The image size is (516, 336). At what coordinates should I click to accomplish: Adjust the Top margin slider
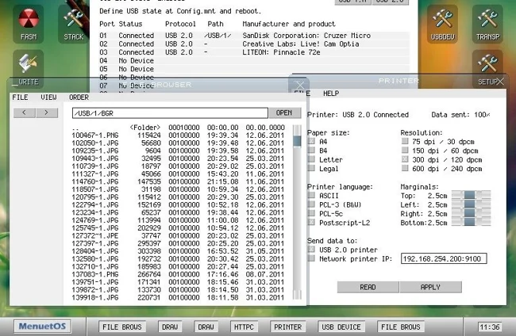[472, 194]
